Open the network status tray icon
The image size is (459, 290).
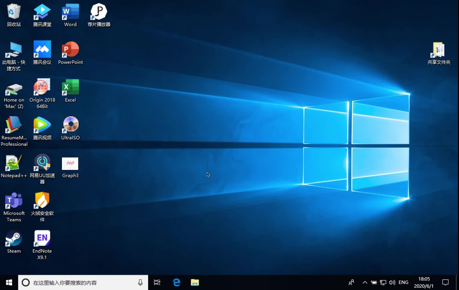[x=383, y=282]
